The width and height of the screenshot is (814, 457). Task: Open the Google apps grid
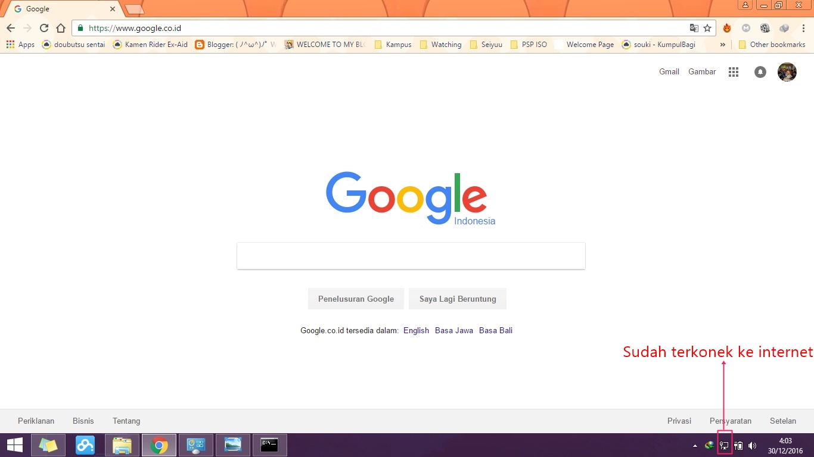click(734, 72)
